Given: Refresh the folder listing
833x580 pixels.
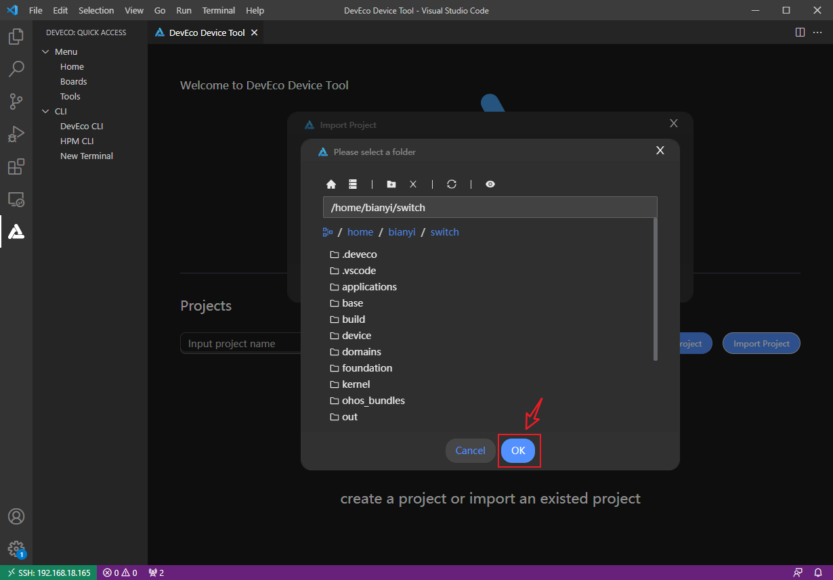Looking at the screenshot, I should coord(452,184).
